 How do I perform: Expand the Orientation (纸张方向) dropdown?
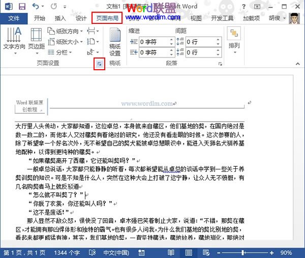coord(66,31)
